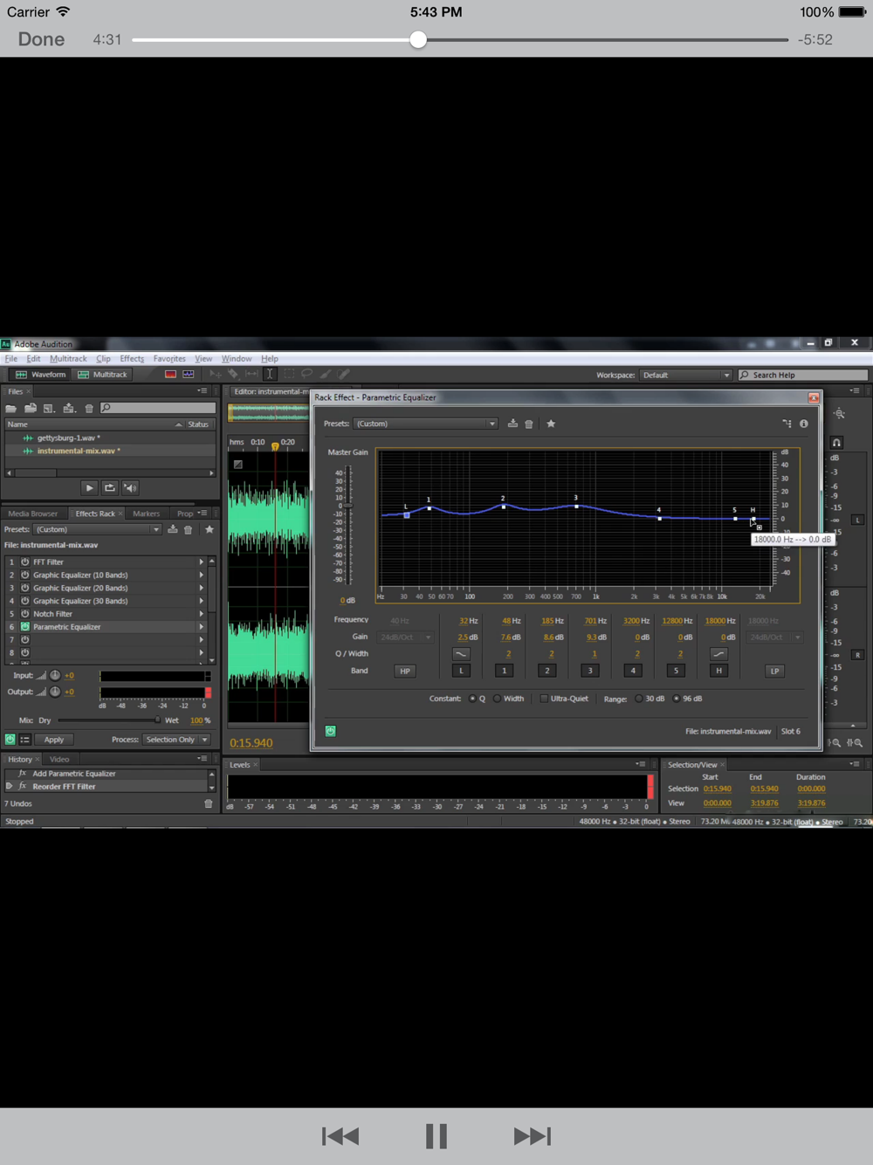Screen dimensions: 873x1165
Task: Open the Workspace dropdown
Action: 685,375
